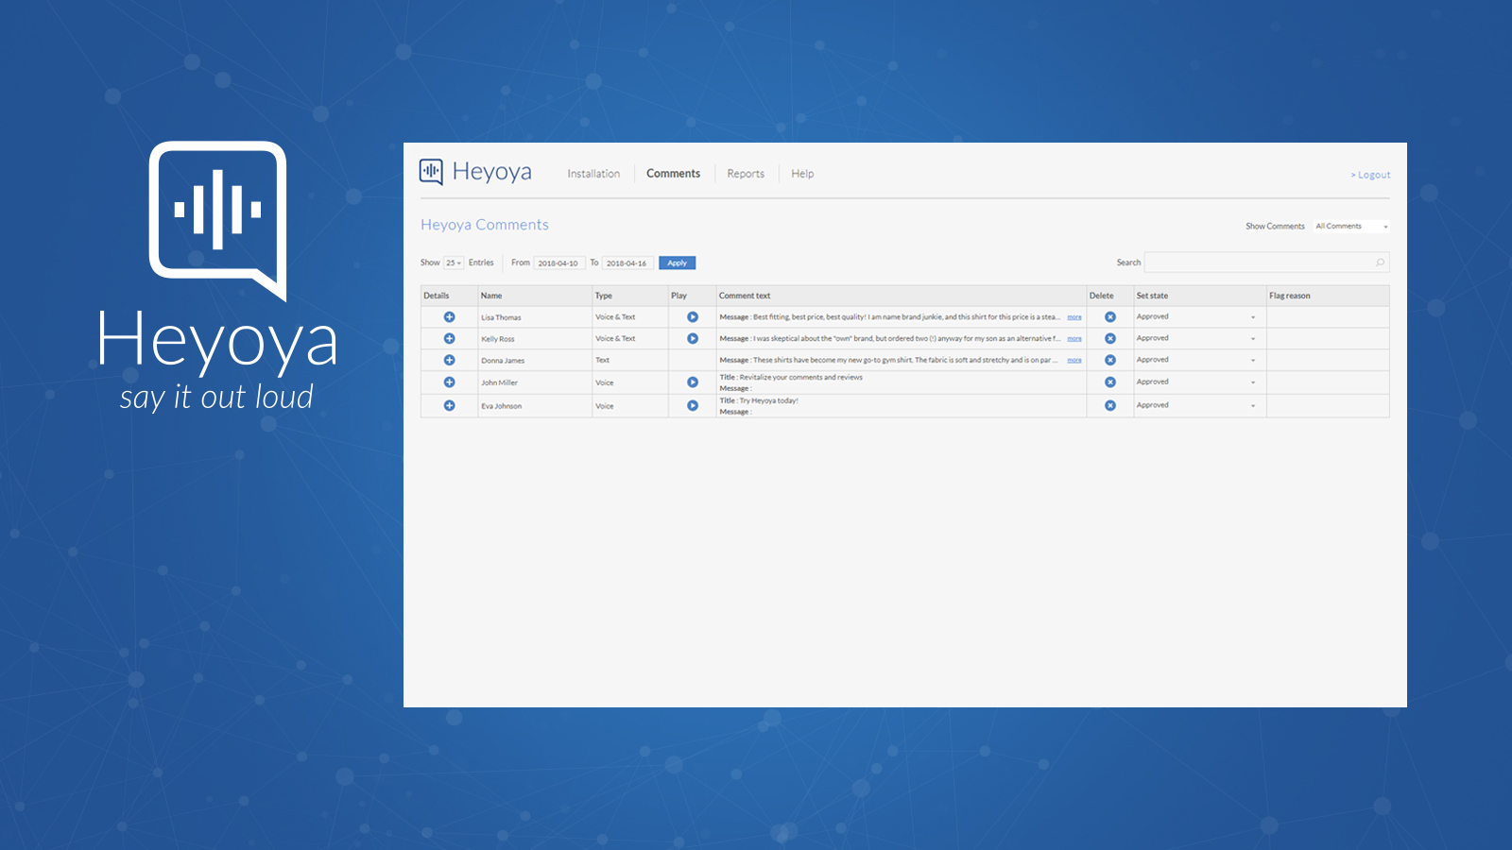
Task: Play Lisa Thomas voice comment
Action: (x=693, y=317)
